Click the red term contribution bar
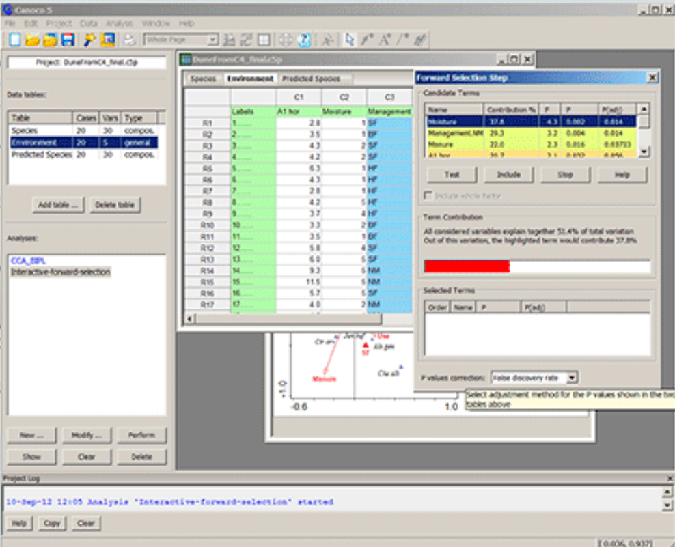The image size is (675, 547). [x=467, y=266]
